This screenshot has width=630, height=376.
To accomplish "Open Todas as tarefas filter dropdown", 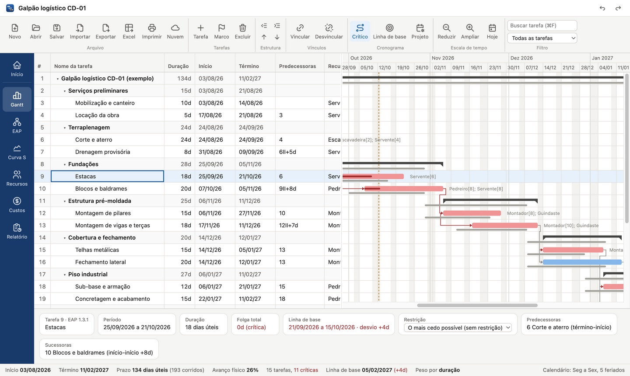I will (x=542, y=38).
